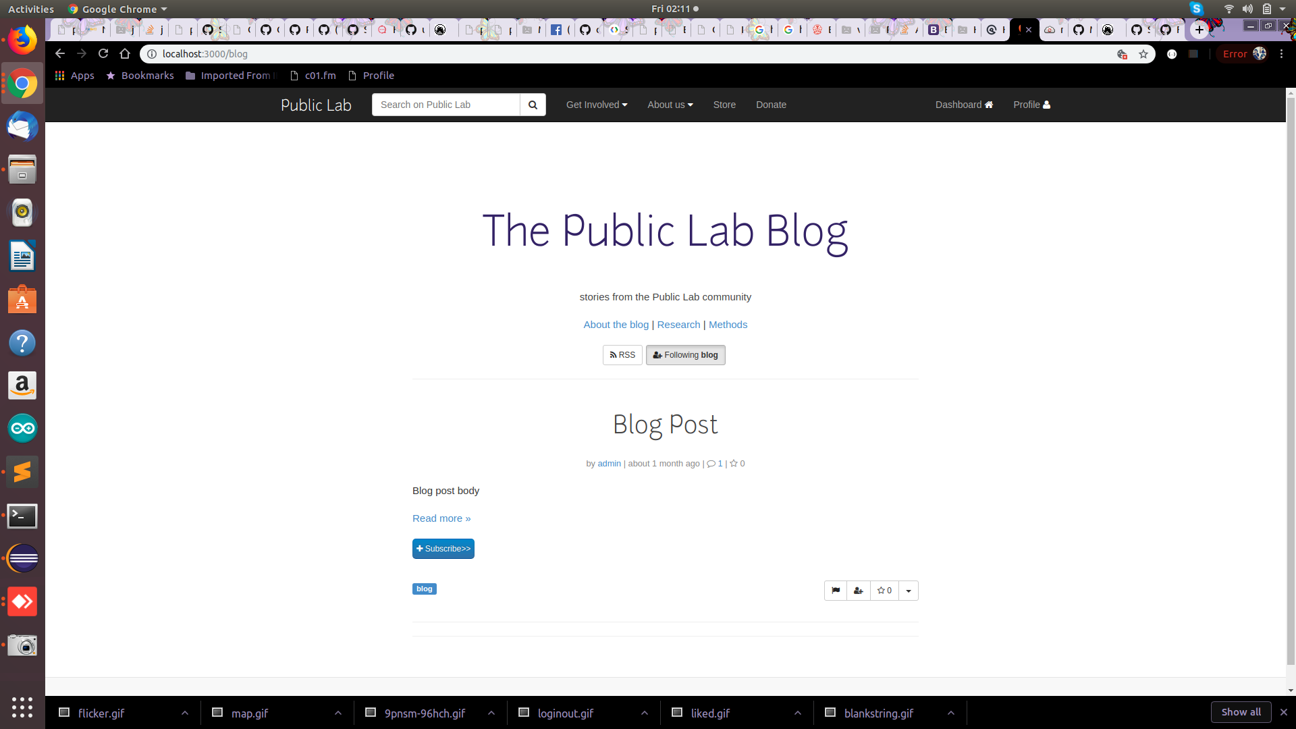Open Sublime Text from the dock
Image resolution: width=1296 pixels, height=729 pixels.
click(22, 472)
